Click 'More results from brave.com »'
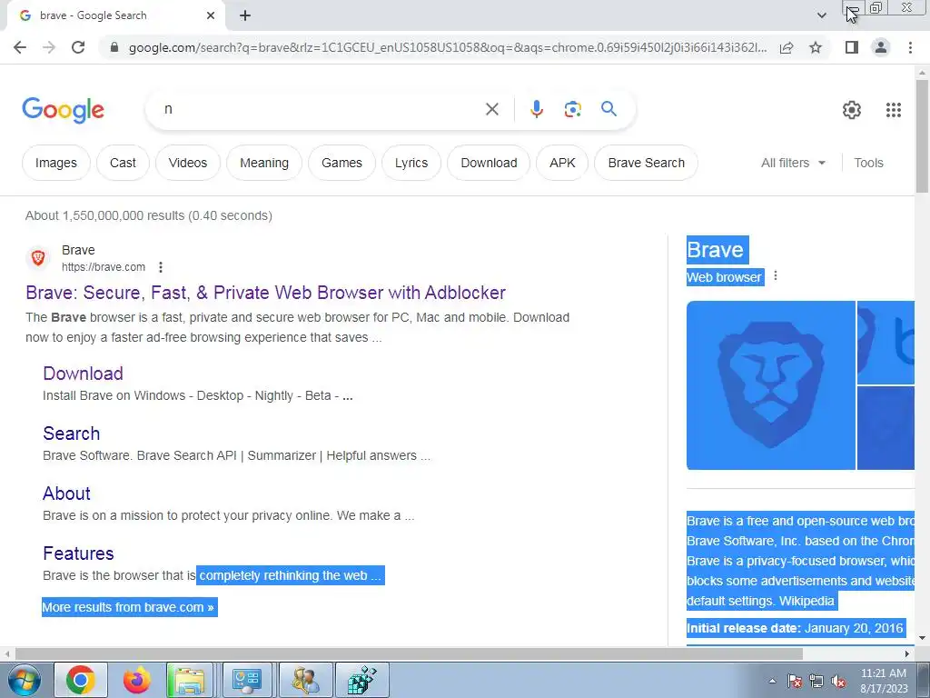930x698 pixels. 128,607
